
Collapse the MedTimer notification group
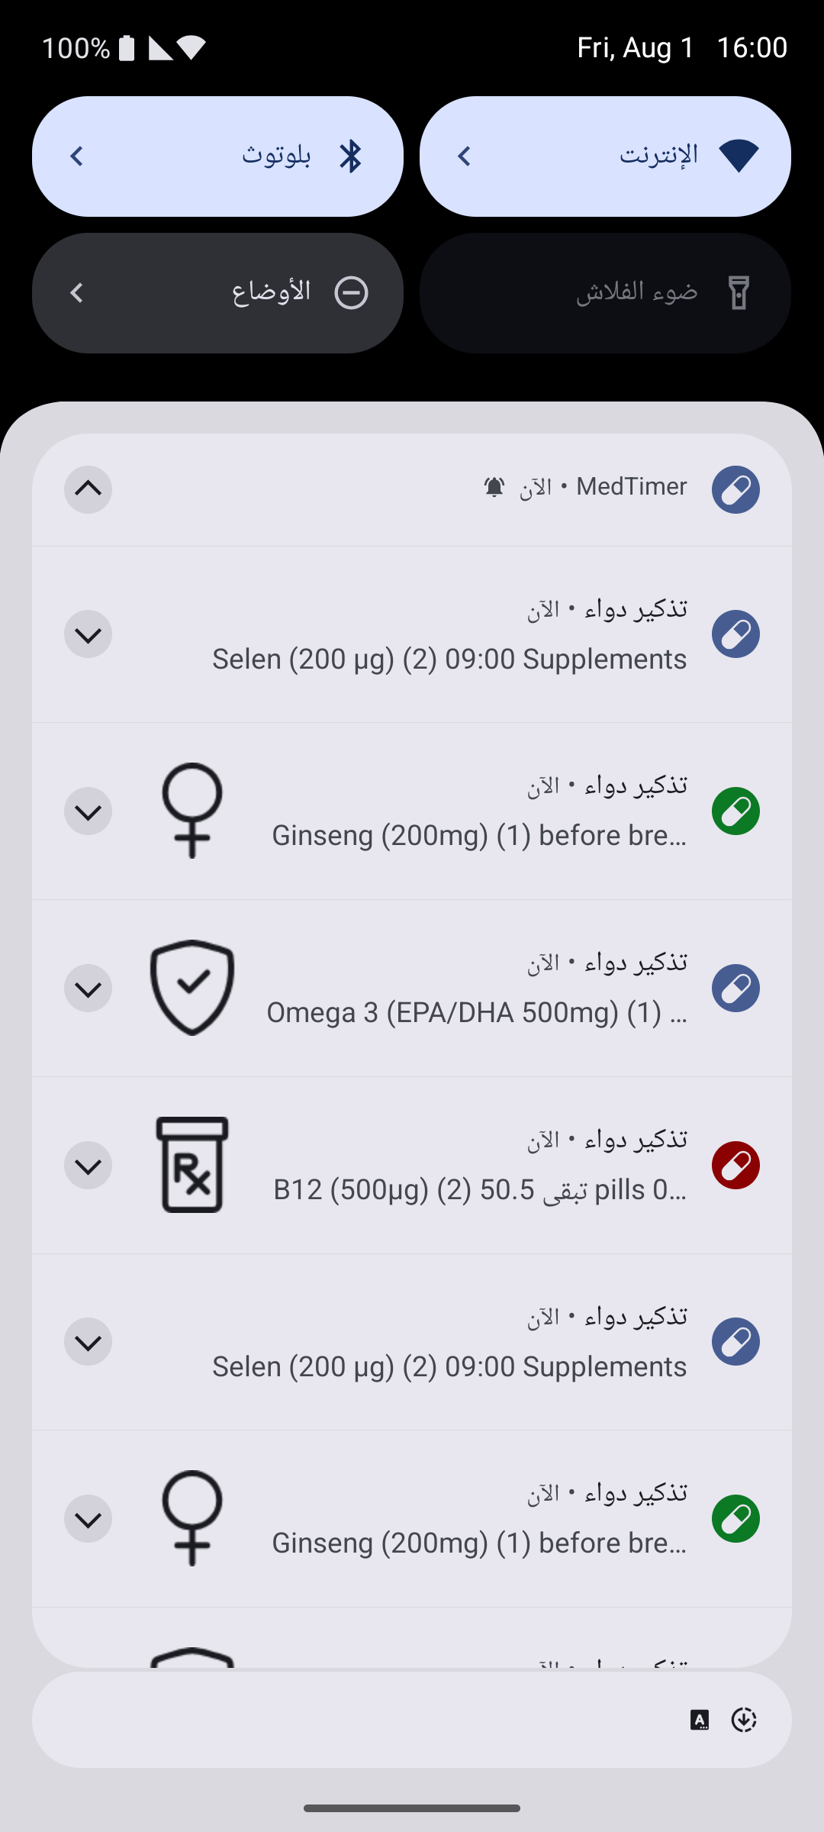[89, 489]
